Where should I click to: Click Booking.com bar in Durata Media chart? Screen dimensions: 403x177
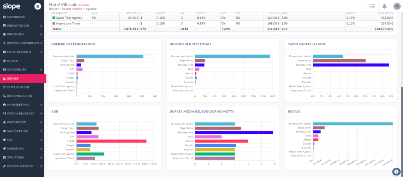pos(234,132)
